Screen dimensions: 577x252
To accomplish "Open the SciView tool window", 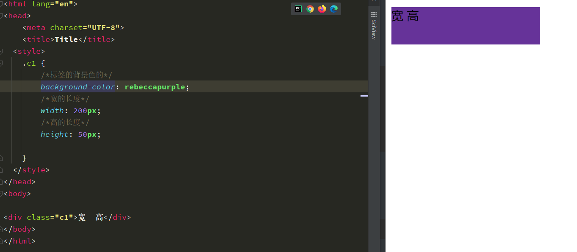I will pos(374,26).
